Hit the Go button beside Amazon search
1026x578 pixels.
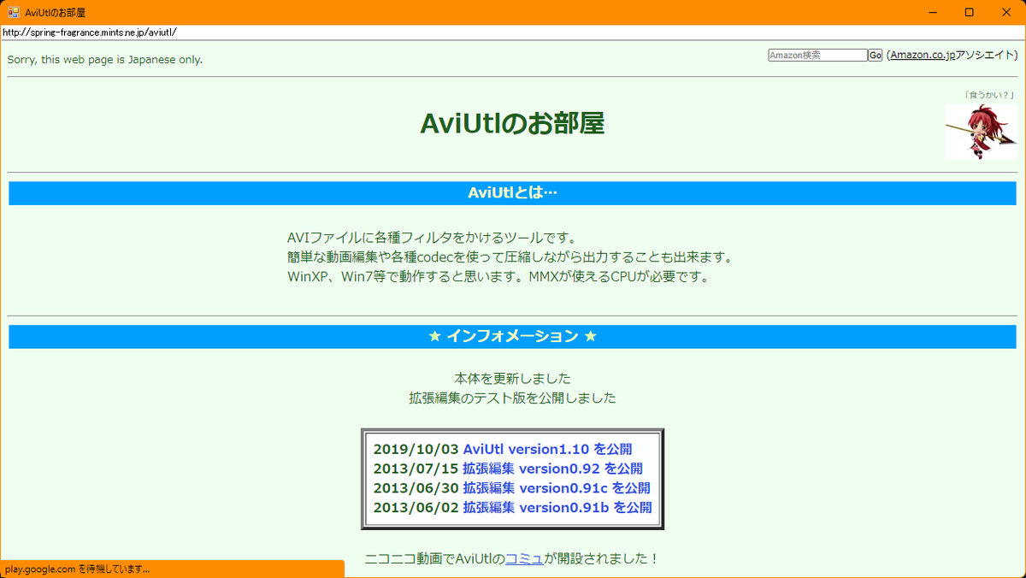tap(876, 55)
